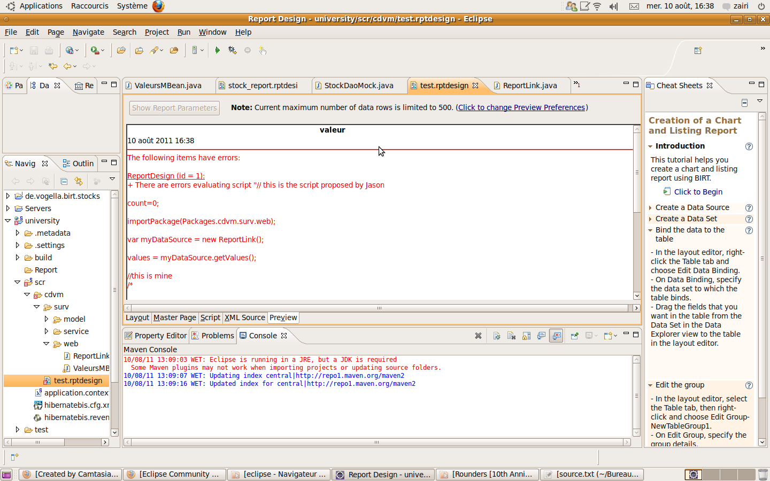Image resolution: width=770 pixels, height=481 pixels.
Task: Click the Show Report Parameters button
Action: tap(174, 108)
